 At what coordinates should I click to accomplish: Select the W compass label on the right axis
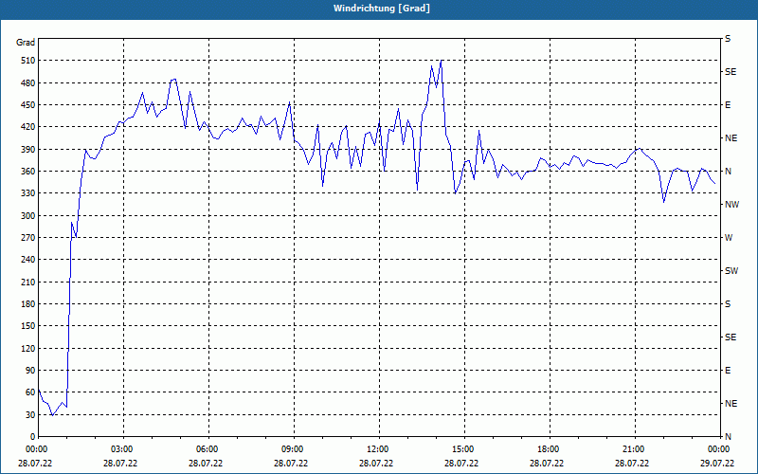point(729,238)
